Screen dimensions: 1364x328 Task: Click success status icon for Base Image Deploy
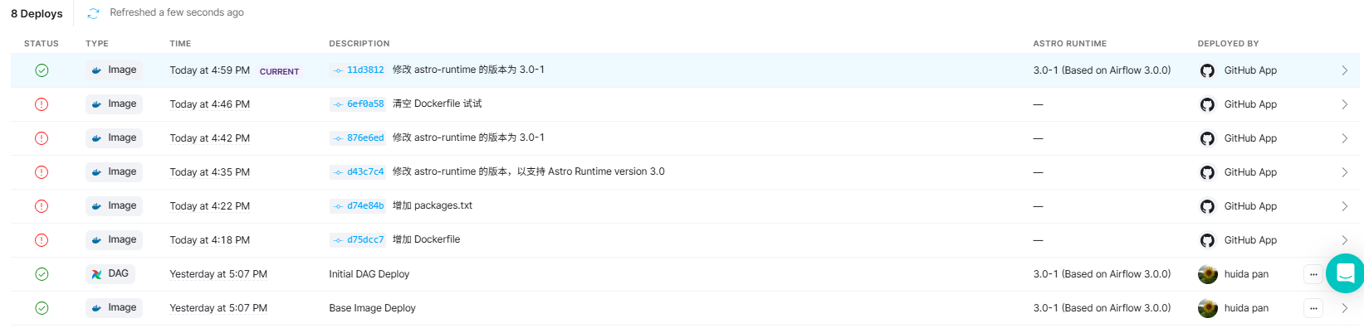point(42,308)
